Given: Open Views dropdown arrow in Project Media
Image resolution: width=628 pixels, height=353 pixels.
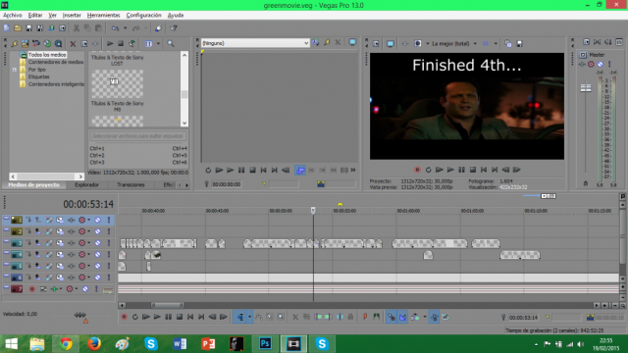Looking at the screenshot, I should pos(158,43).
